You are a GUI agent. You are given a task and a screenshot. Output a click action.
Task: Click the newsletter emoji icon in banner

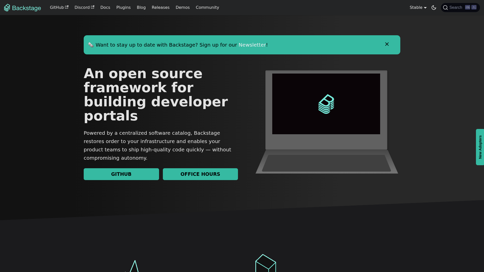91,45
